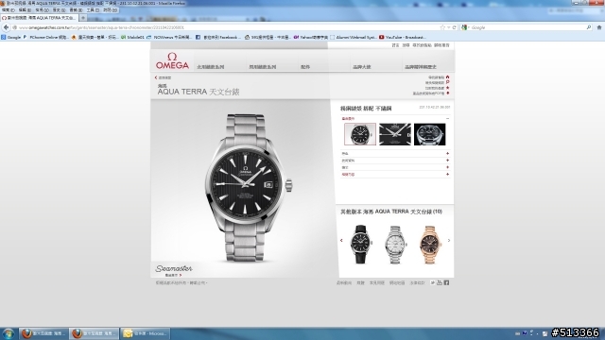
Task: Open the PChome Online bookmark
Action: coord(46,38)
